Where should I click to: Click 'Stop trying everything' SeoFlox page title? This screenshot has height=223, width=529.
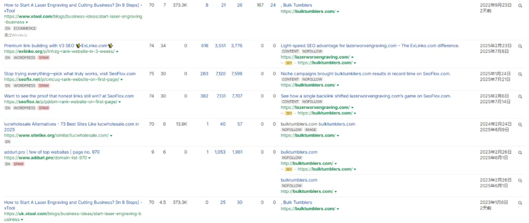click(x=69, y=74)
